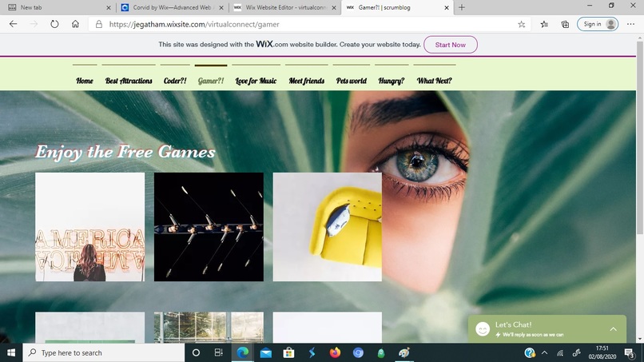Open browser Settings and more menu
Screen dimensions: 644x362
pyautogui.click(x=631, y=24)
